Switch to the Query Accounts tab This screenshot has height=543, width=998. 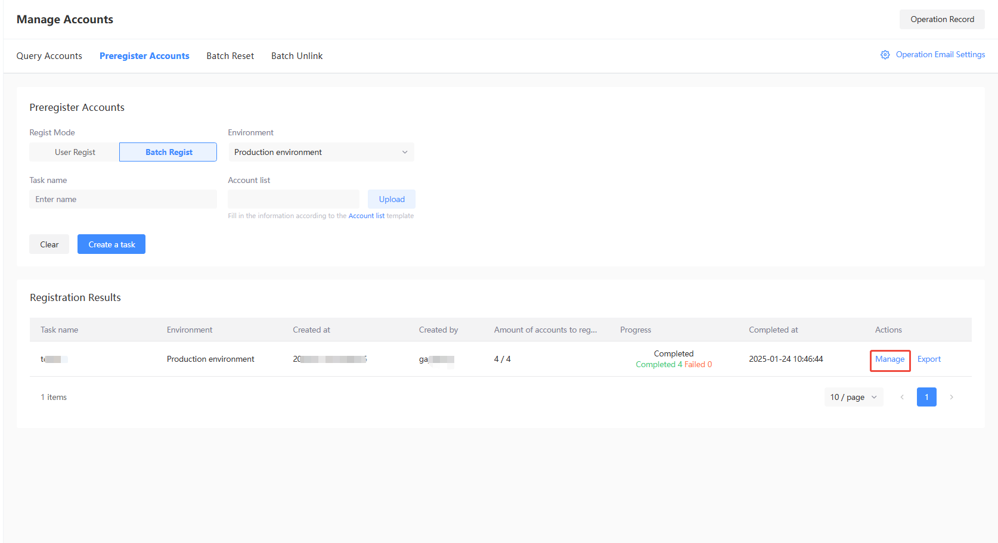coord(49,56)
